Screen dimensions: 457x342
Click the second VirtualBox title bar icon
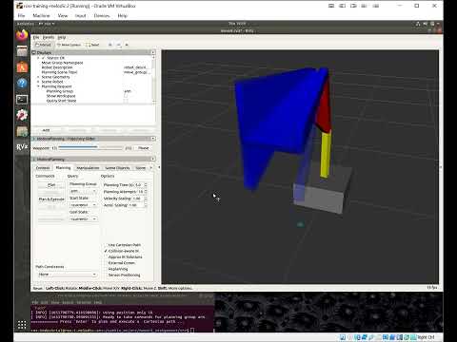pos(342,6)
